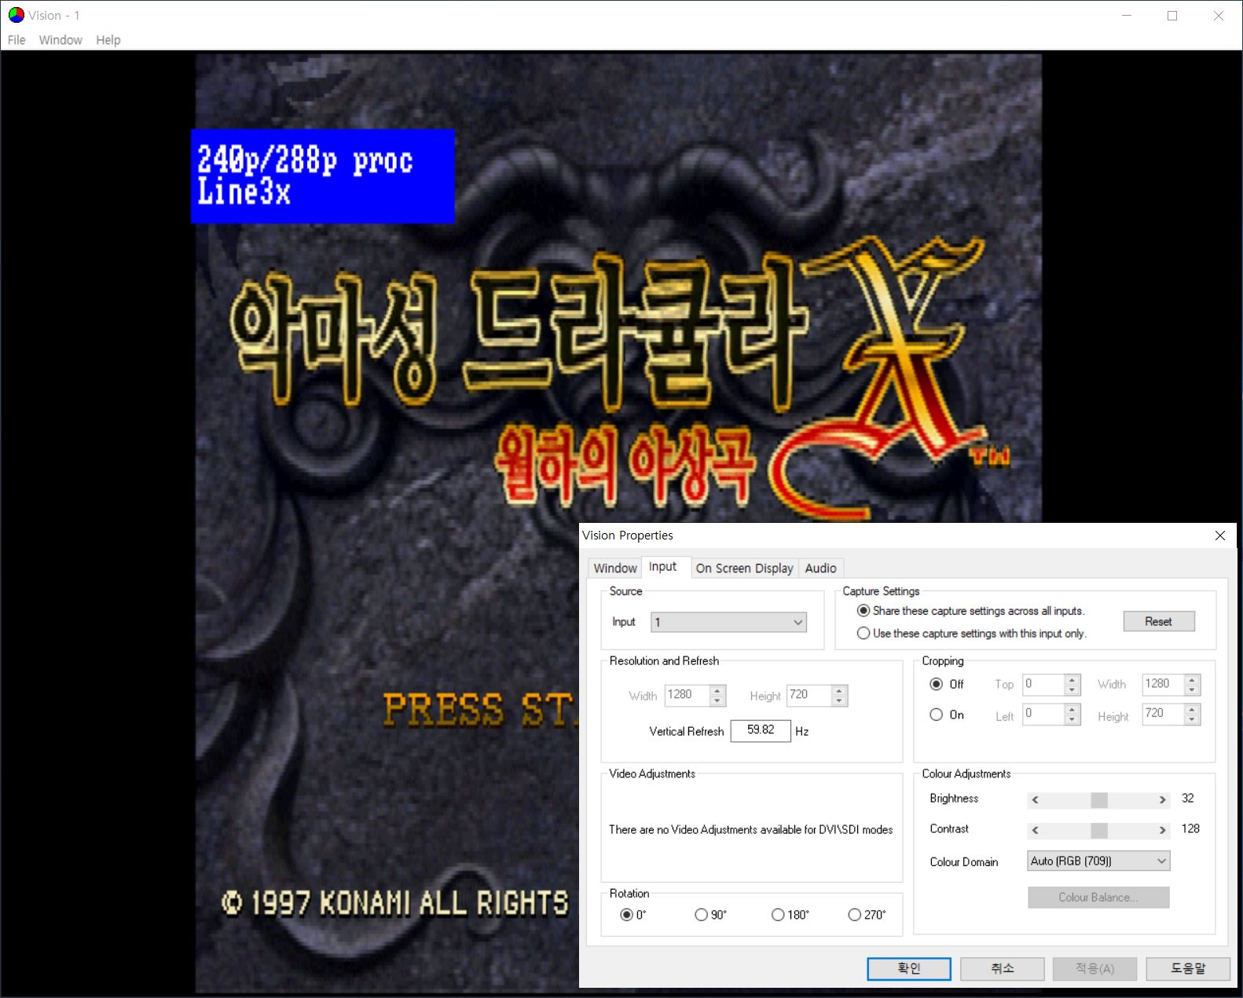
Task: Decrease resolution Height with down arrow
Action: point(839,700)
